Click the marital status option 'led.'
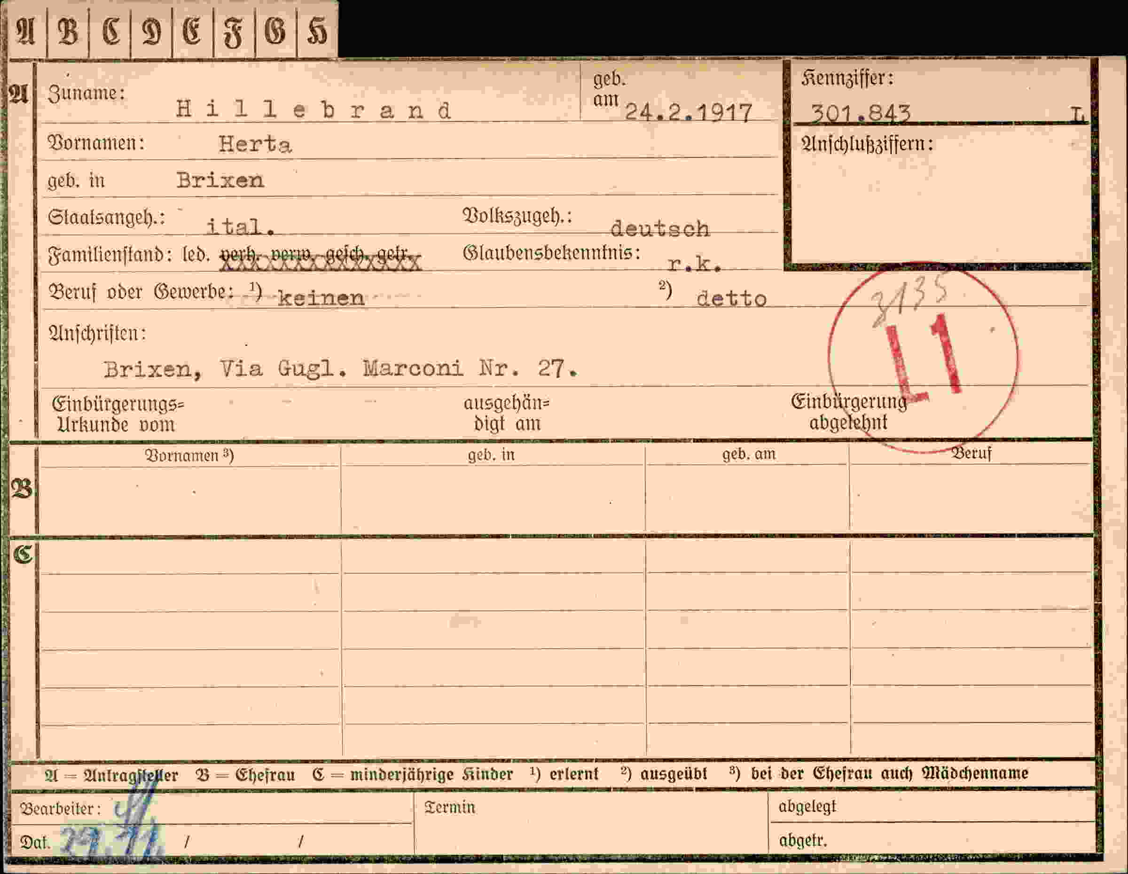The width and height of the screenshot is (1128, 874). (x=196, y=255)
